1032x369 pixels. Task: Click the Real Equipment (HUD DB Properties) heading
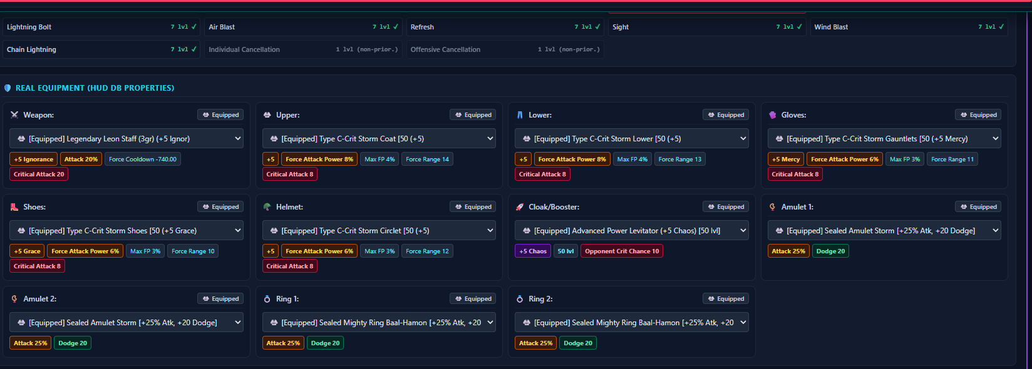tap(95, 88)
